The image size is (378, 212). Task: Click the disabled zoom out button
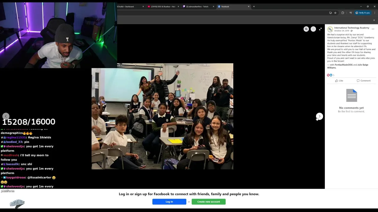313,29
